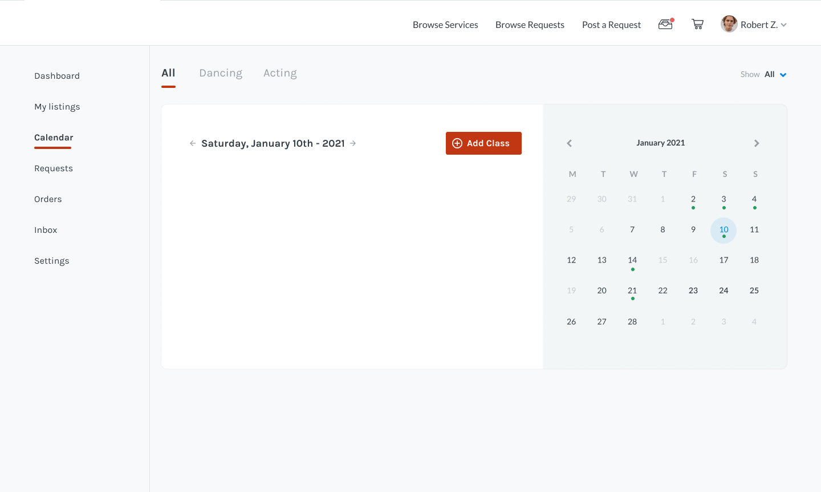This screenshot has height=492, width=821.
Task: Click the January 2021 month title
Action: point(660,143)
